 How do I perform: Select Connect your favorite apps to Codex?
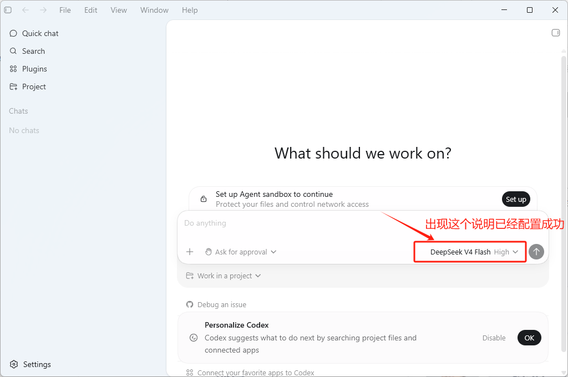tap(250, 373)
